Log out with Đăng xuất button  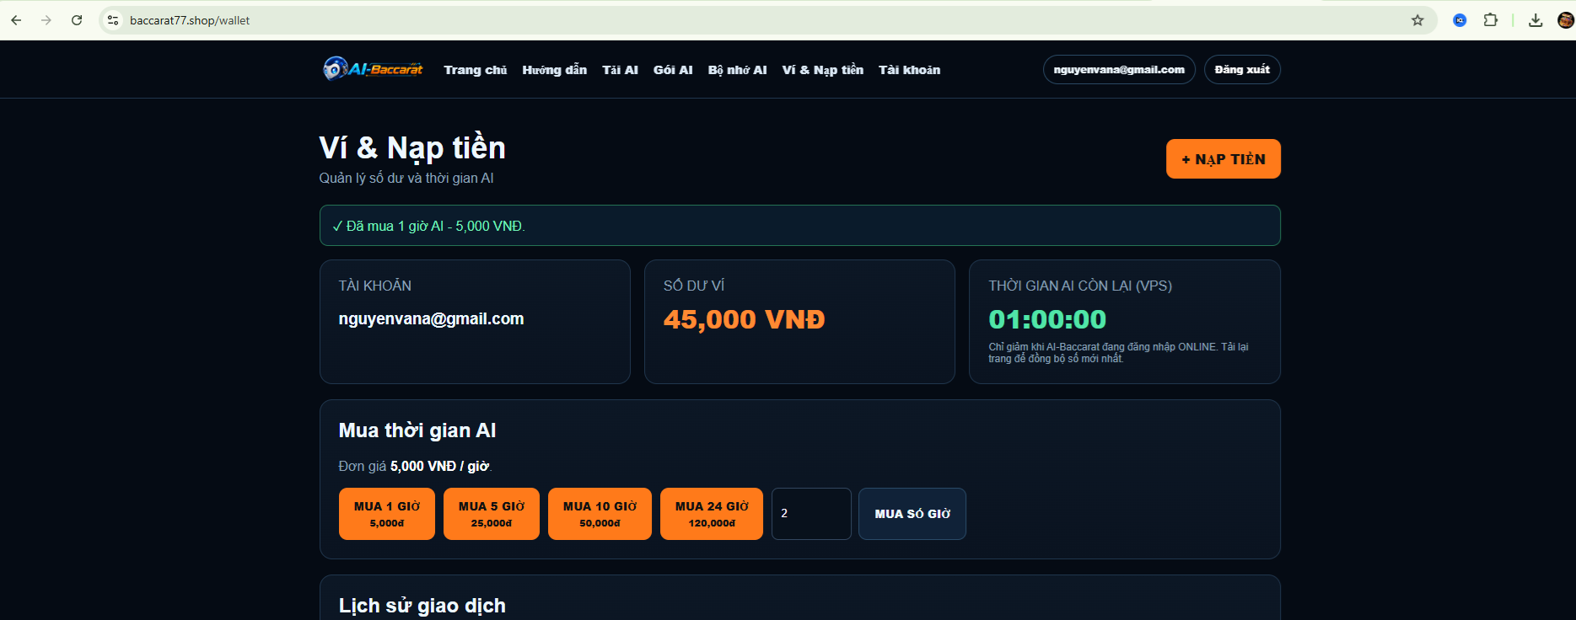tap(1242, 70)
